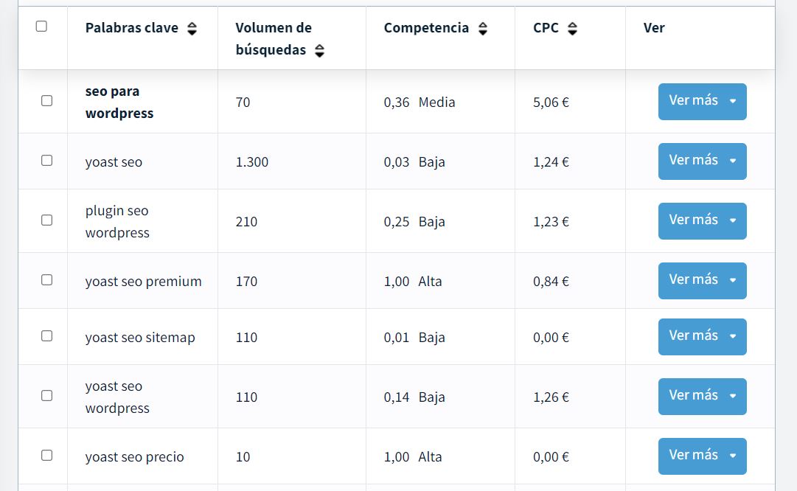Viewport: 797px width, 491px height.
Task: Select all keywords via header checkbox
Action: [41, 25]
